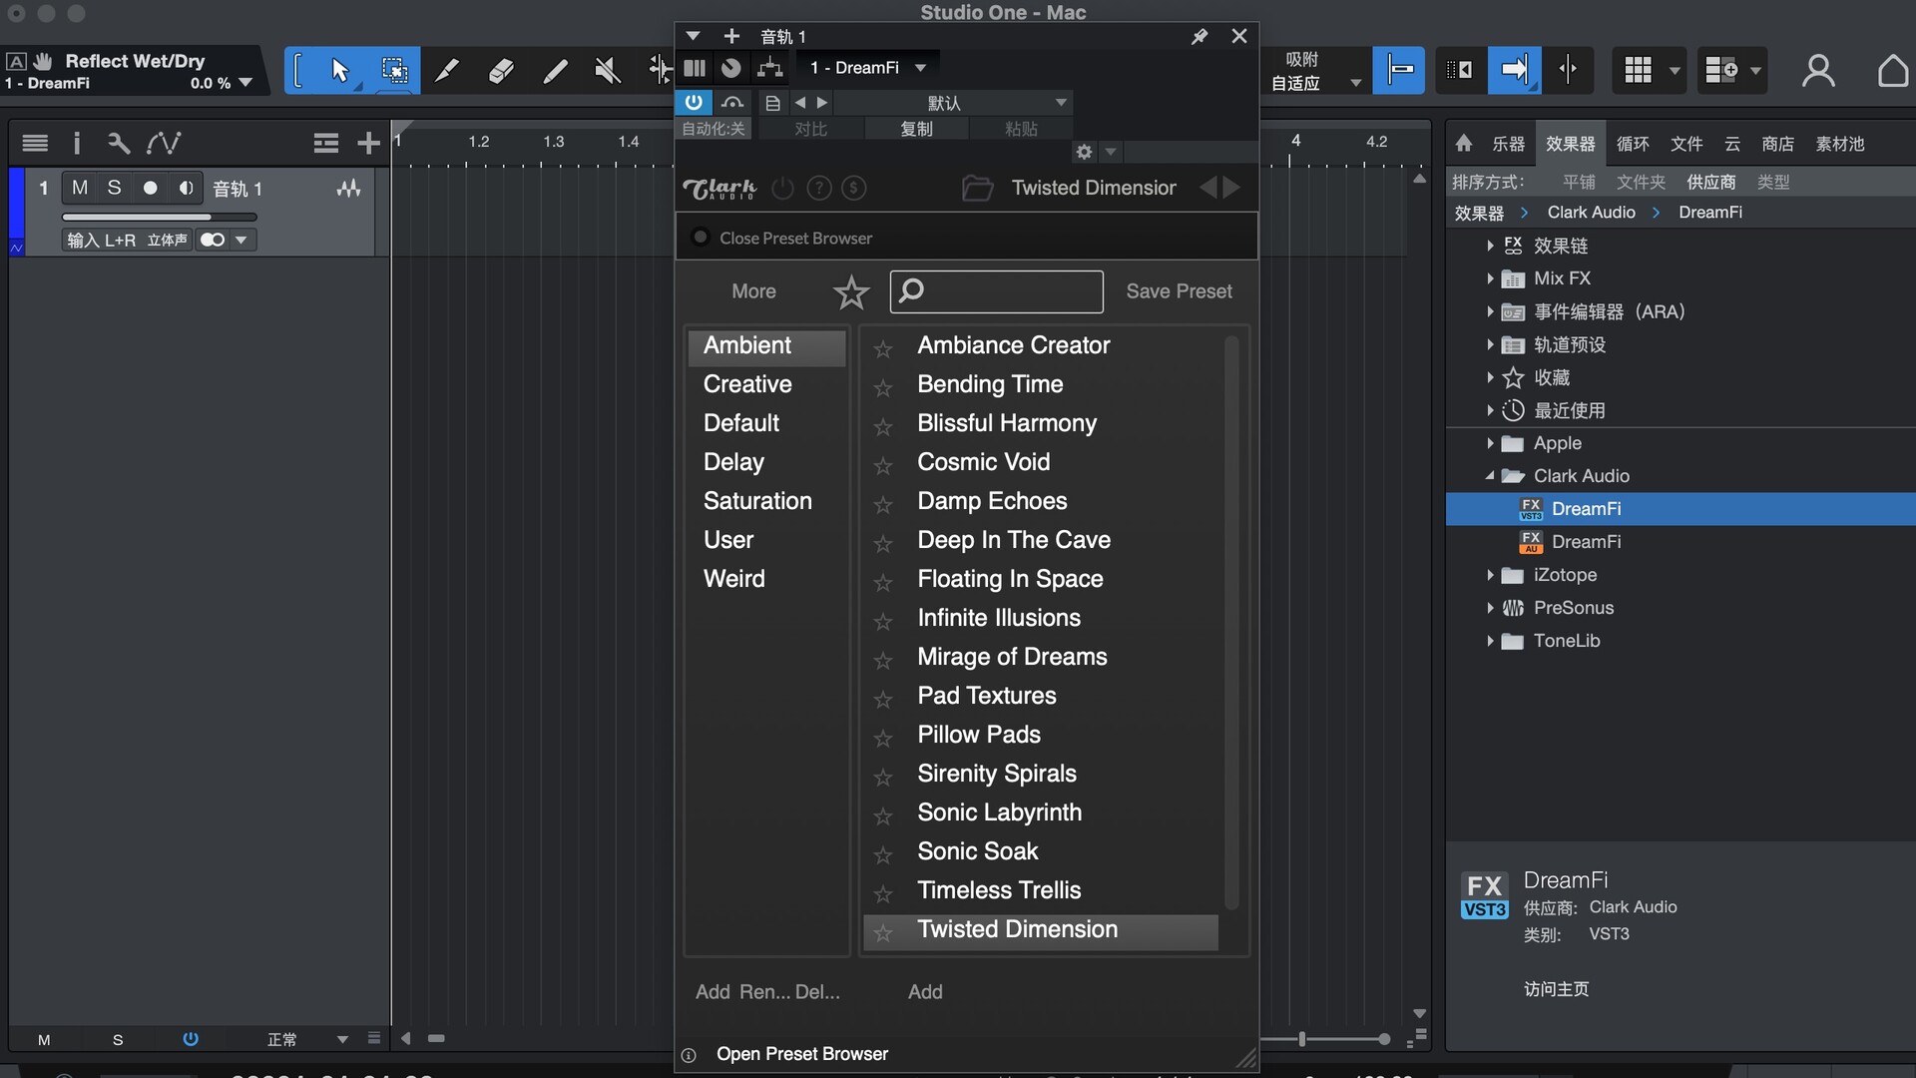The height and width of the screenshot is (1078, 1916).
Task: Expand the Apple vendor folder
Action: 1490,443
